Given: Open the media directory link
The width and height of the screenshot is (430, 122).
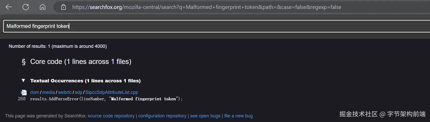Looking at the screenshot, I should [x=49, y=92].
